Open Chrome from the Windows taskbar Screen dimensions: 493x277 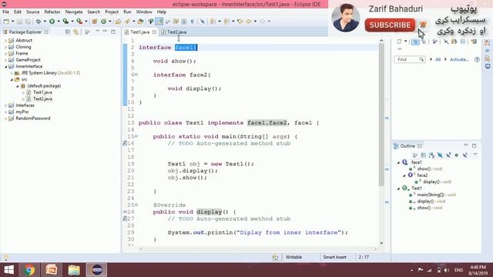[30, 270]
